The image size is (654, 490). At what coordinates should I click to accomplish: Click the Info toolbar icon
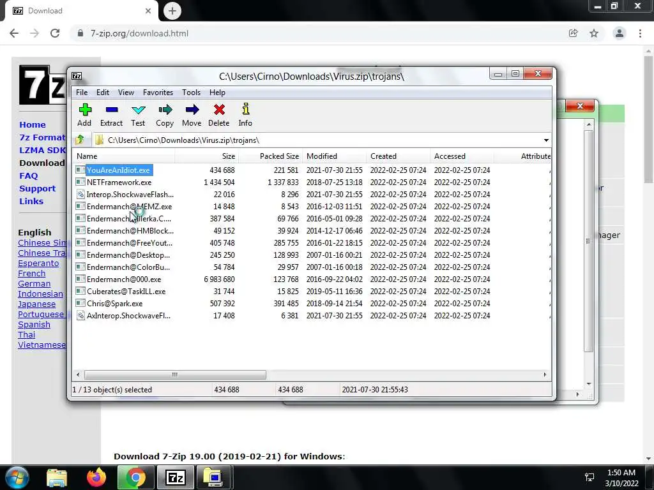pyautogui.click(x=246, y=109)
